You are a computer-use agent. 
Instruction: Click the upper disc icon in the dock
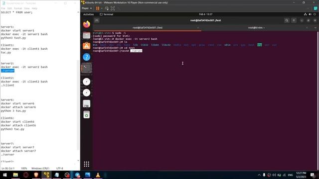tap(86, 82)
